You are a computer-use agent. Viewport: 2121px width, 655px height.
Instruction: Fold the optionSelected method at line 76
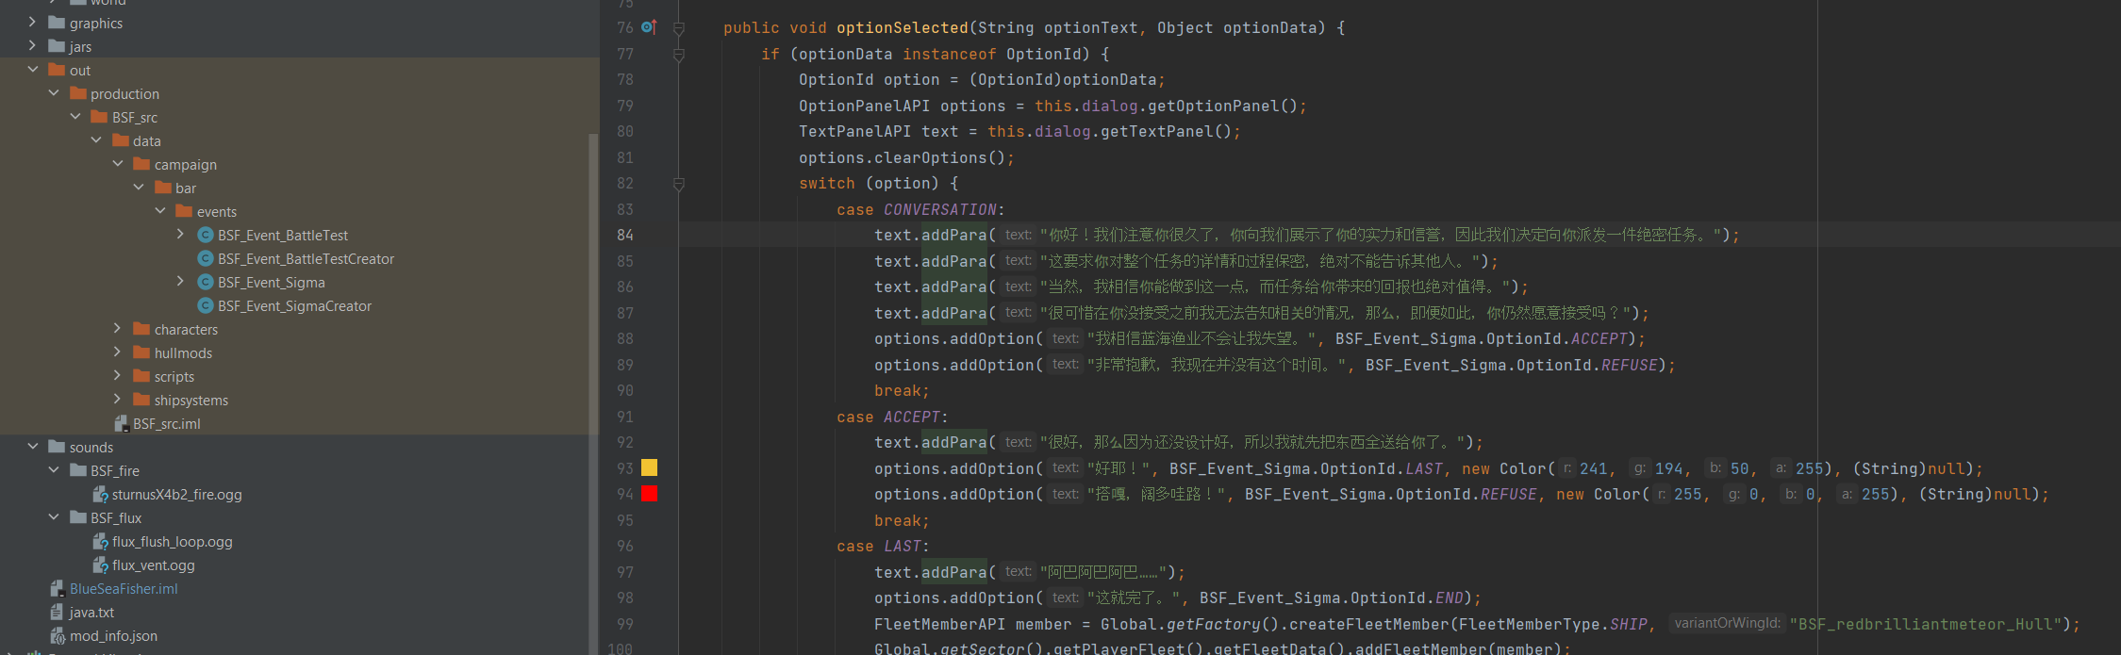coord(679,29)
